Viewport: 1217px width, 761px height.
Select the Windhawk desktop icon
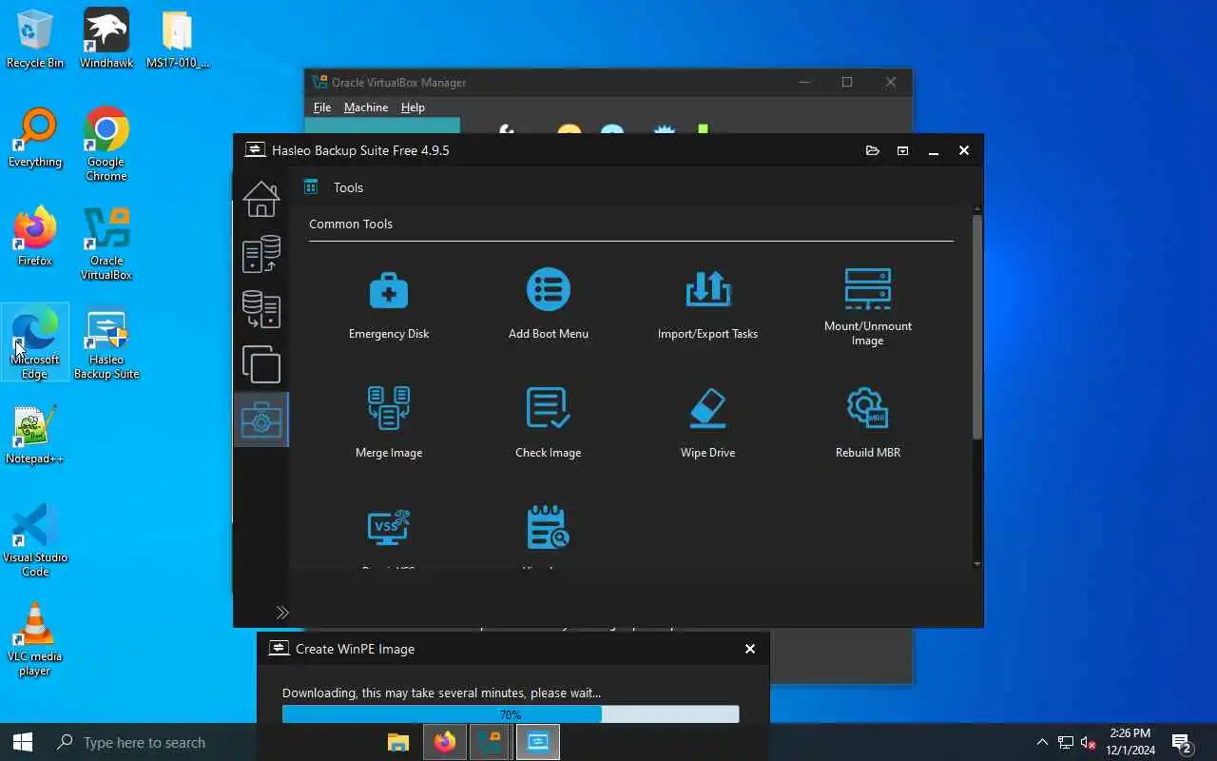pos(106,40)
